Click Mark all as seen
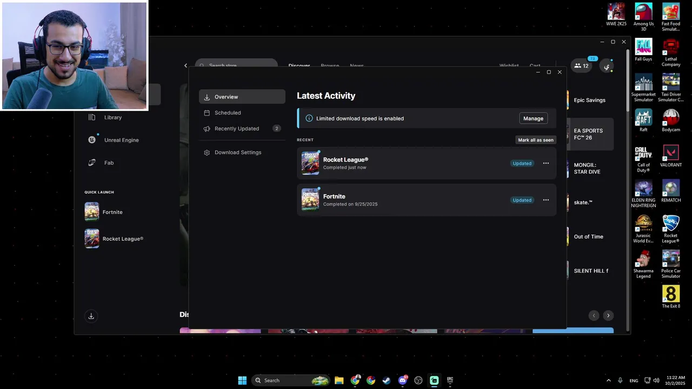 click(x=535, y=140)
